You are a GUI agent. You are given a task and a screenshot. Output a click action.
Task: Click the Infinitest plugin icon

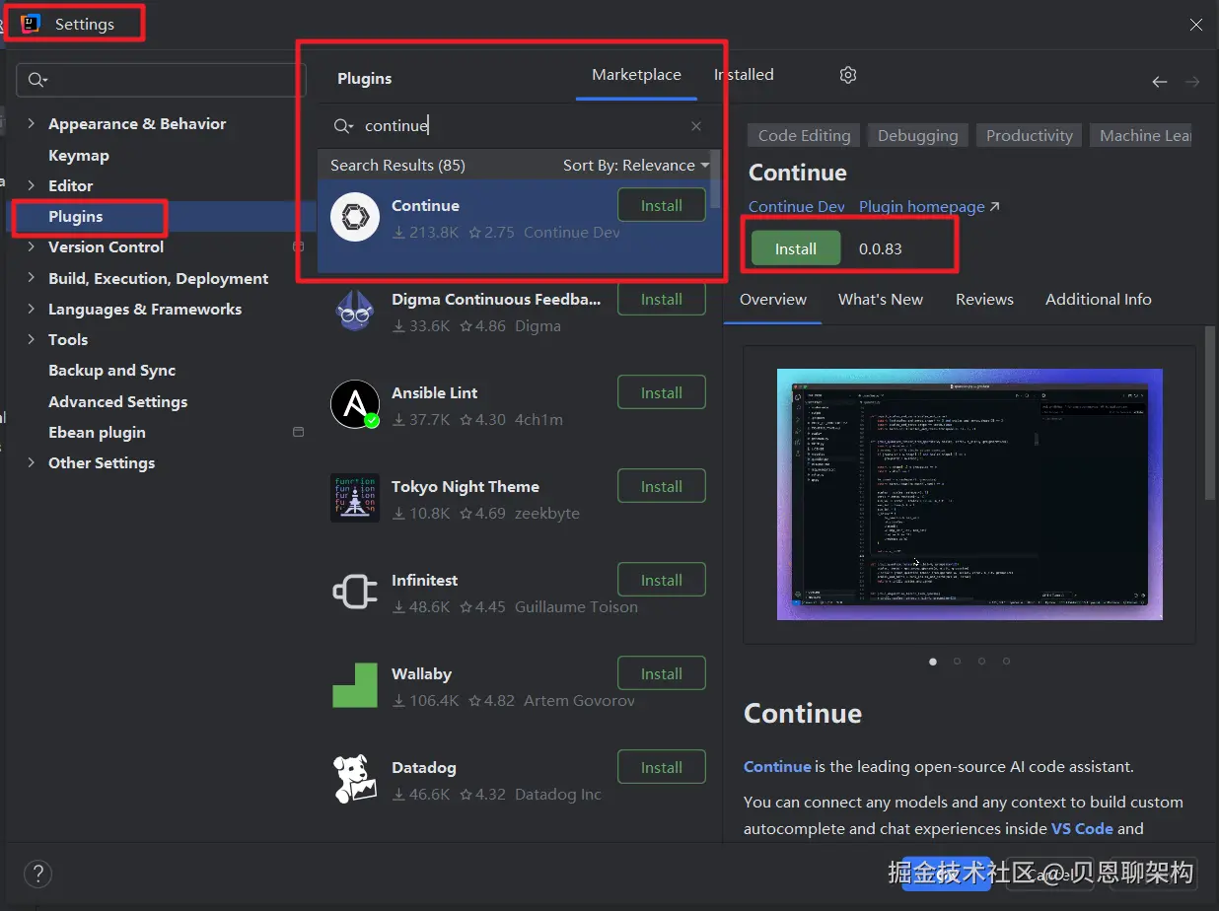(355, 593)
